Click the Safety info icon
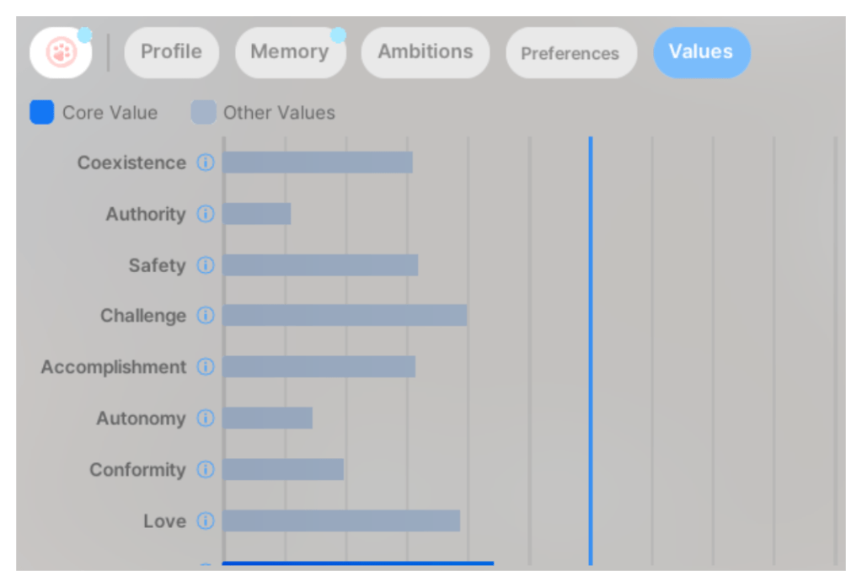Screen dimensions: 862x587 206,265
